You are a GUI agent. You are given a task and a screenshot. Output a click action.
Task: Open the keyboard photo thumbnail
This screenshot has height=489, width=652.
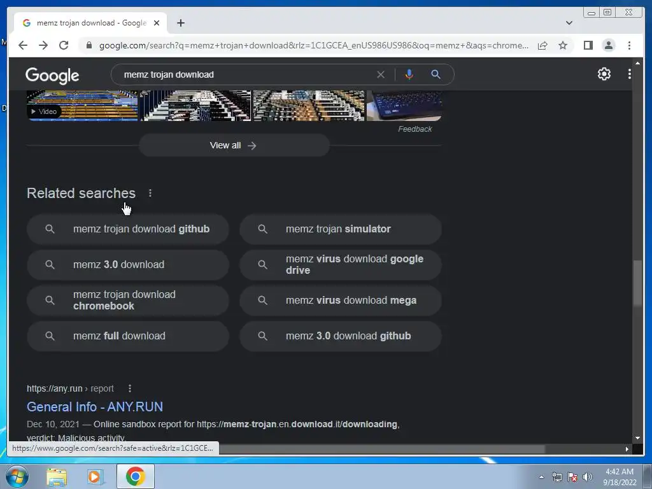(404, 106)
